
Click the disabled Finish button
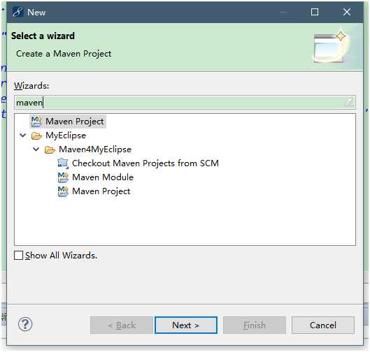(255, 325)
